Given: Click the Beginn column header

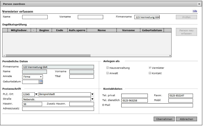Looking at the screenshot, I should 44,30.
